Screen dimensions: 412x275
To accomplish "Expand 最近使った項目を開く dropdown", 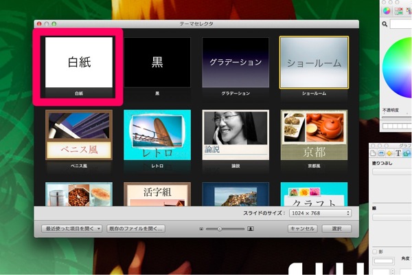I will [71, 228].
